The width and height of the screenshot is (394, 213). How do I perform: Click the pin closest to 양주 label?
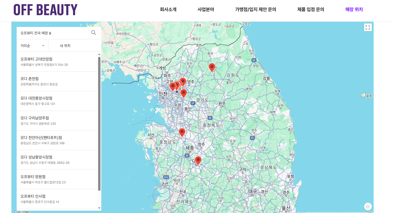tap(183, 82)
